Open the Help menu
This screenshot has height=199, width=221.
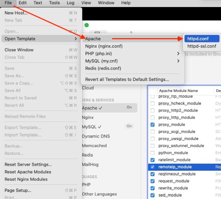click(126, 3)
